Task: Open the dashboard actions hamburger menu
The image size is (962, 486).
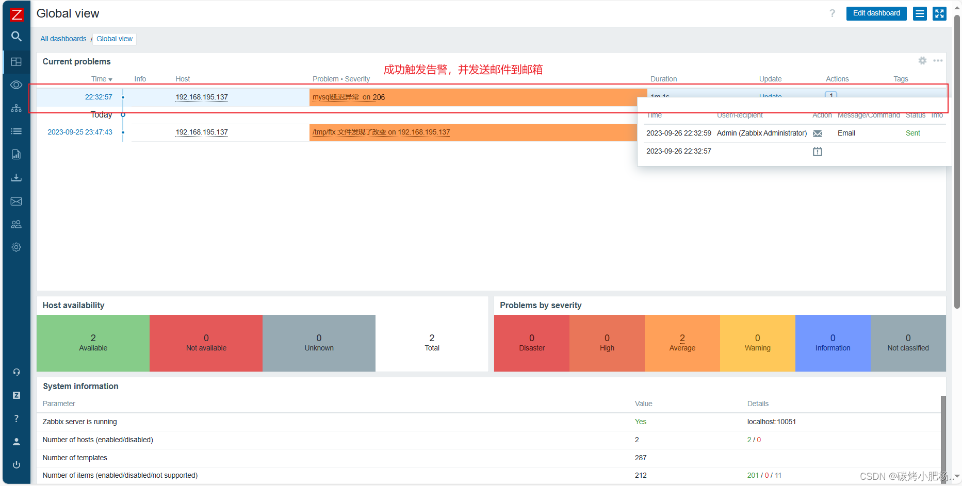Action: tap(920, 13)
